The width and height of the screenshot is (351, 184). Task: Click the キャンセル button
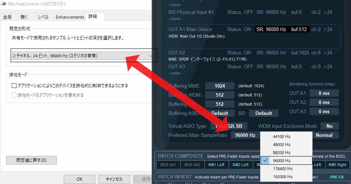pos(114,179)
